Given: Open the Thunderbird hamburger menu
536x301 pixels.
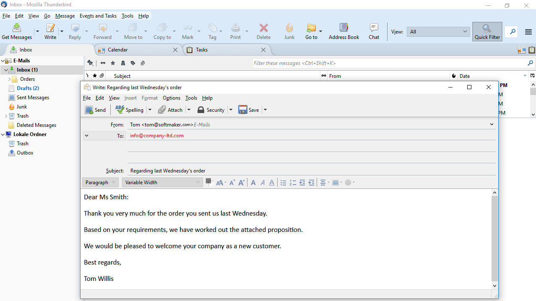Looking at the screenshot, I should (x=528, y=32).
